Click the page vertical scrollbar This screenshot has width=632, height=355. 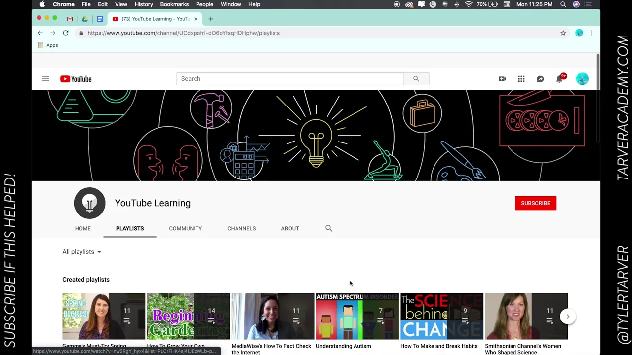pos(598,99)
